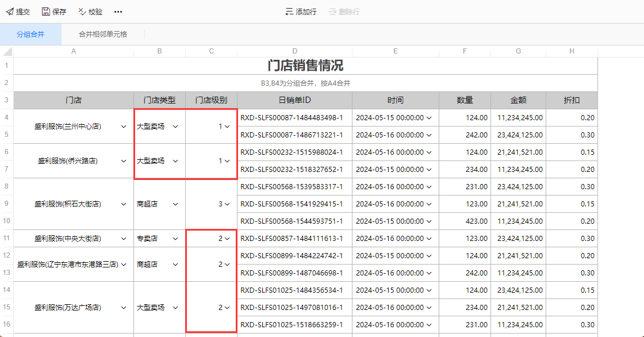Open the 商超店 dropdown for 辽宁东港市东港路三店

pos(176,264)
